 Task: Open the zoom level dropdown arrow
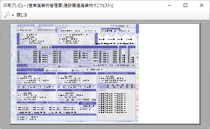(x=13, y=15)
